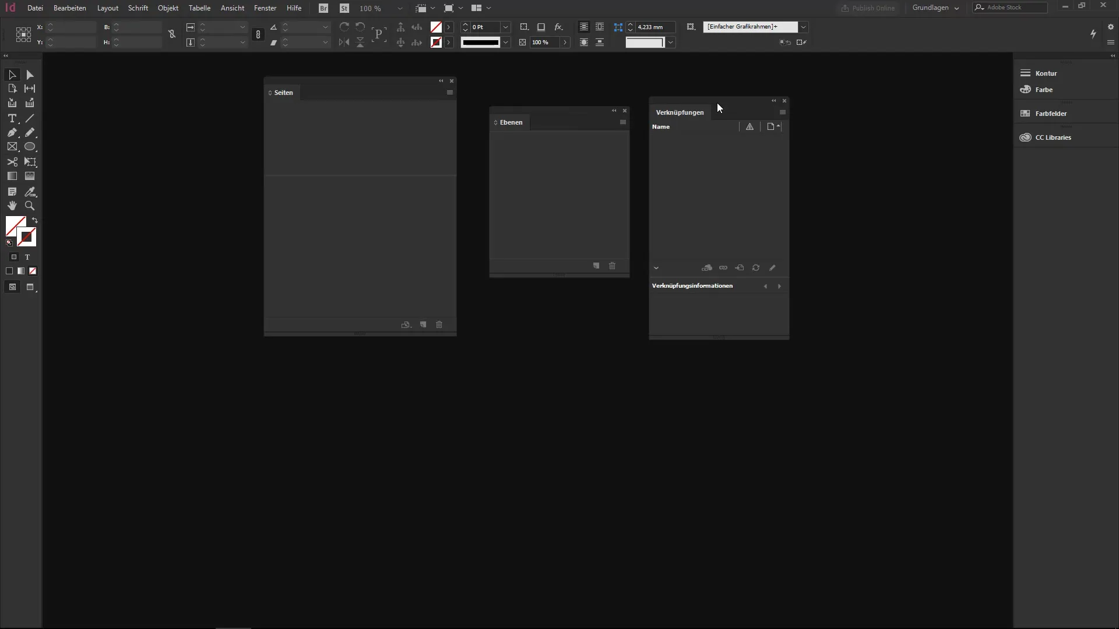Click the stroke color swatch in toolbox
The image size is (1119, 629).
pyautogui.click(x=27, y=237)
